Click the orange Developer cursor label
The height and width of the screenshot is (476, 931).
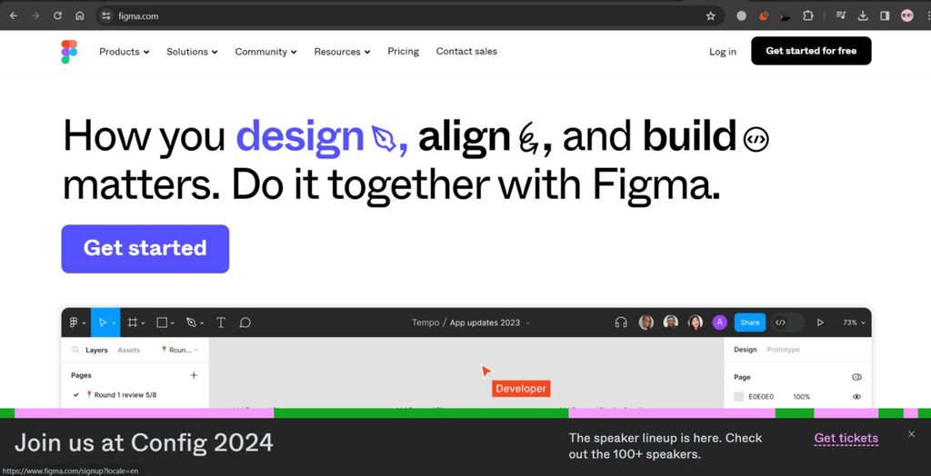pos(521,389)
